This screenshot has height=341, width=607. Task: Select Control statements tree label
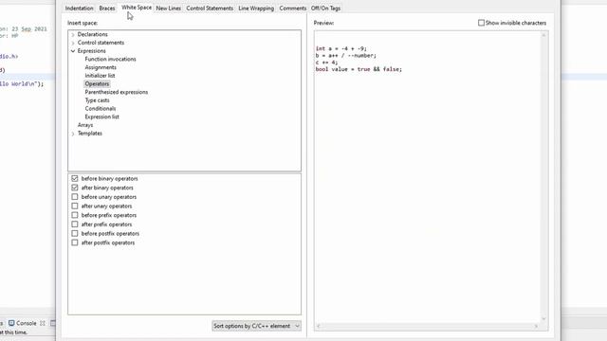(101, 43)
